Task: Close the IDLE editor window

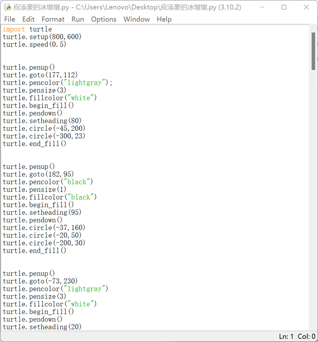Action: 306,7
